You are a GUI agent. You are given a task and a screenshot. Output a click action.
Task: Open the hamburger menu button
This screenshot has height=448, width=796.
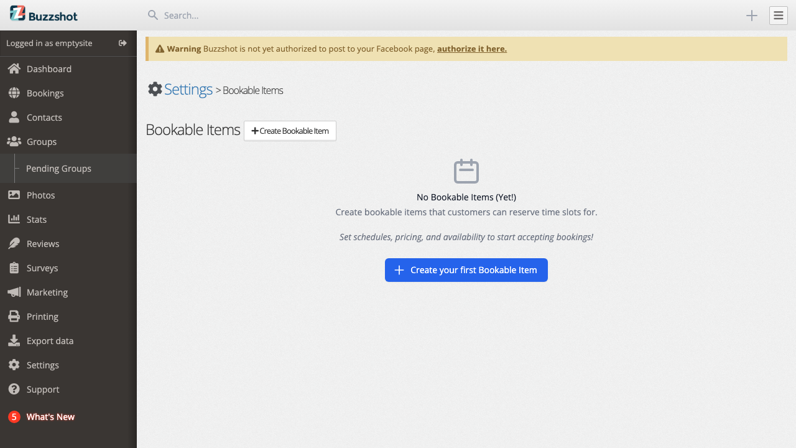(x=779, y=16)
